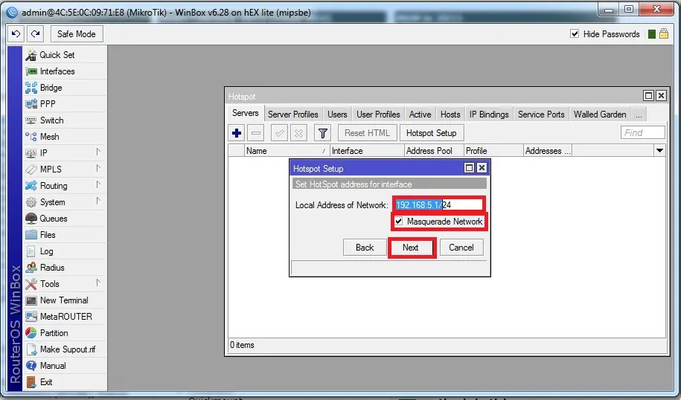Click the disable X toolbar button
This screenshot has width=681, height=400.
(x=298, y=133)
